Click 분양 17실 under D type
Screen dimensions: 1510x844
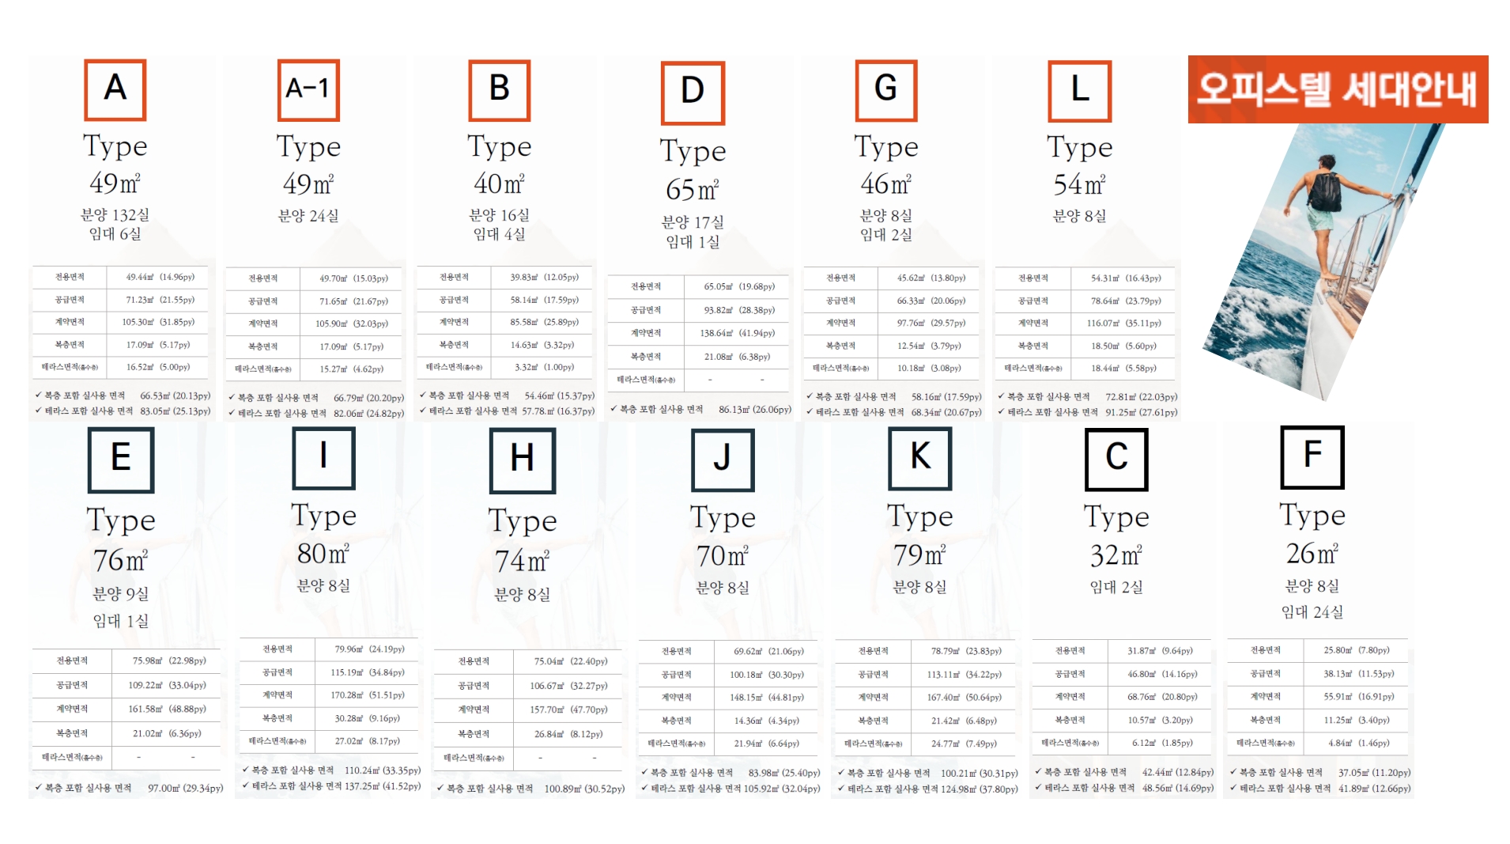tap(693, 221)
